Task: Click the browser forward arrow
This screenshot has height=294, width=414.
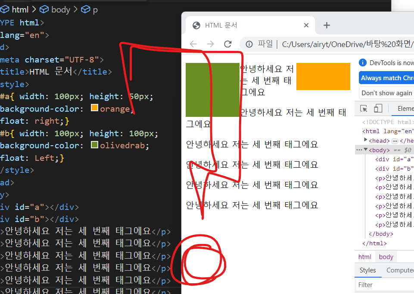Action: coord(210,44)
